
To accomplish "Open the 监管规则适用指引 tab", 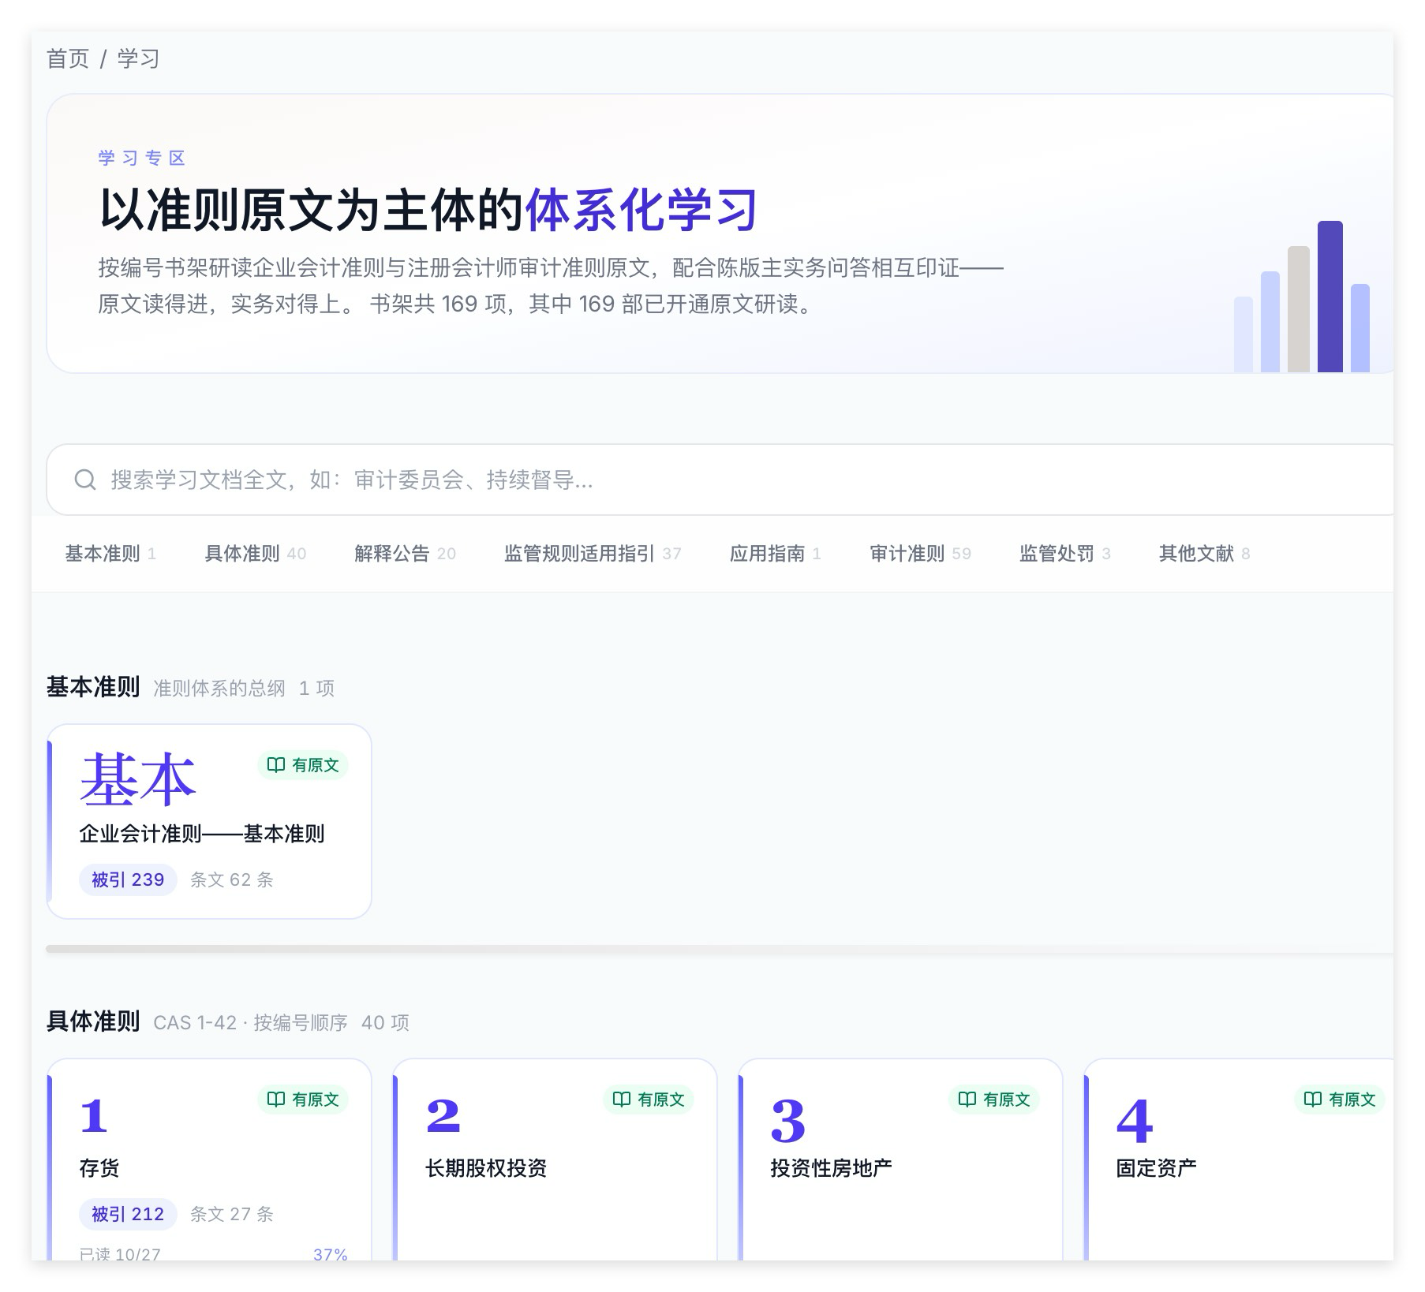I will click(593, 554).
